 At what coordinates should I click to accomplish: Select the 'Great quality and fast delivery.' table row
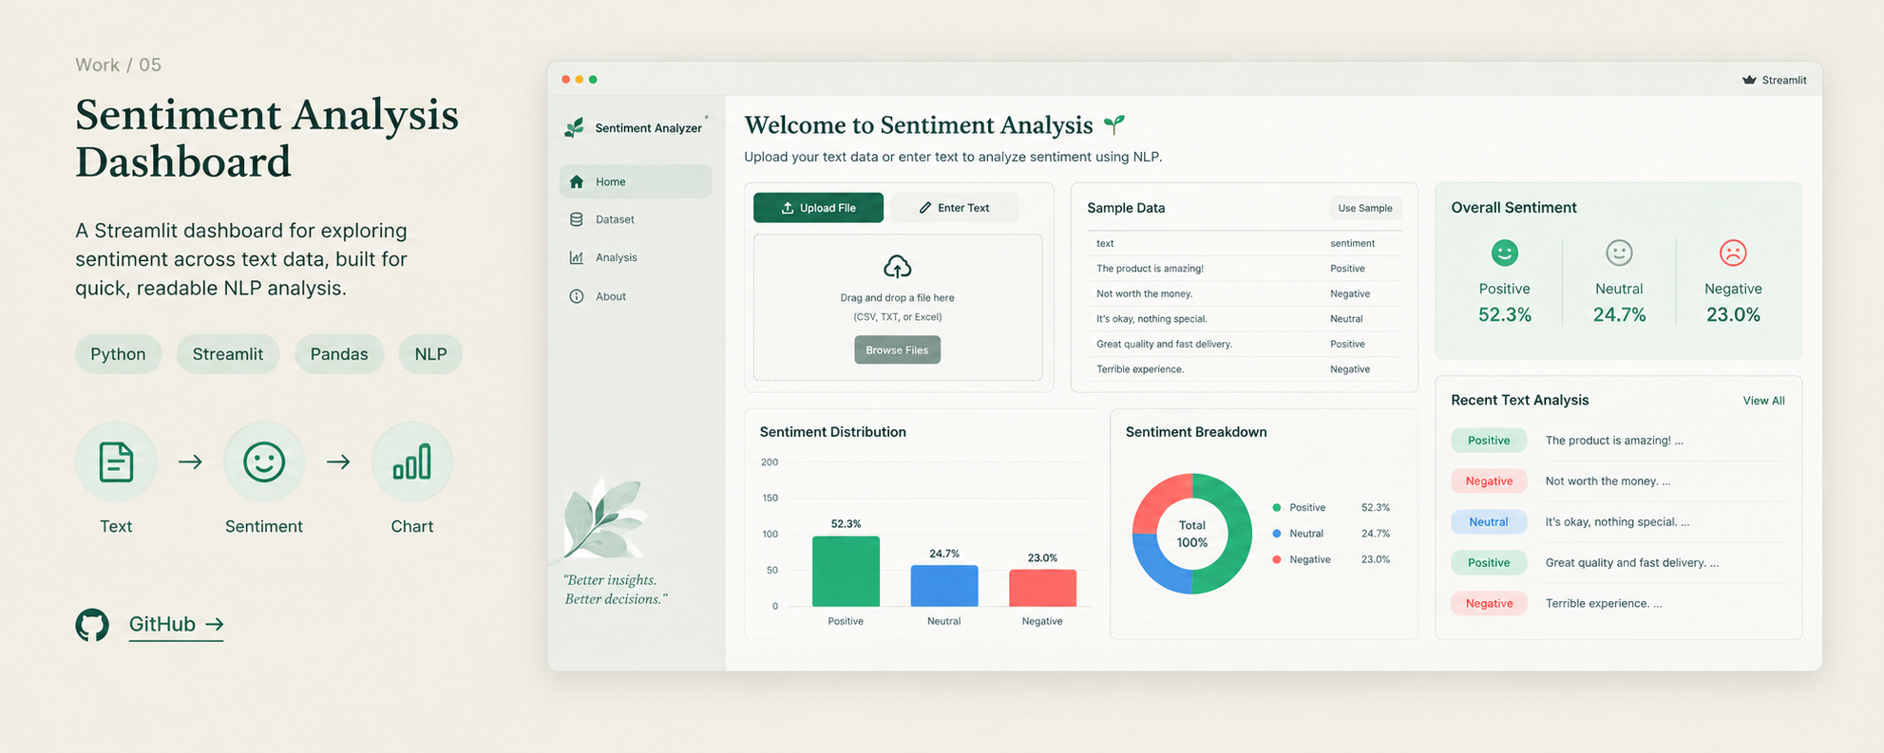coord(1244,344)
